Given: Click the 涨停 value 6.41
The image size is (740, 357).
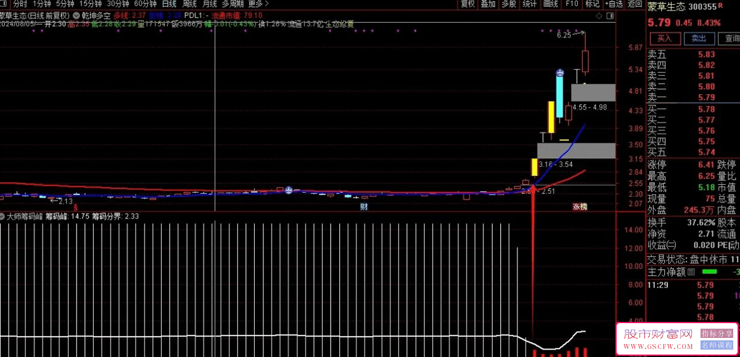Looking at the screenshot, I should coord(706,164).
